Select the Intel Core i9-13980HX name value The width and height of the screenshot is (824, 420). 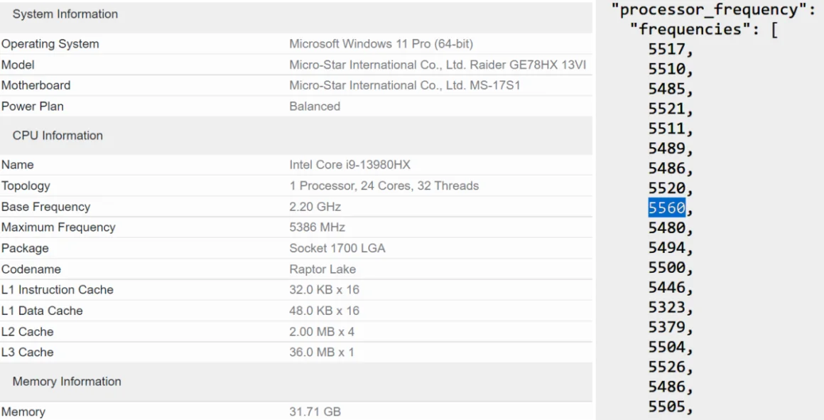(x=350, y=165)
